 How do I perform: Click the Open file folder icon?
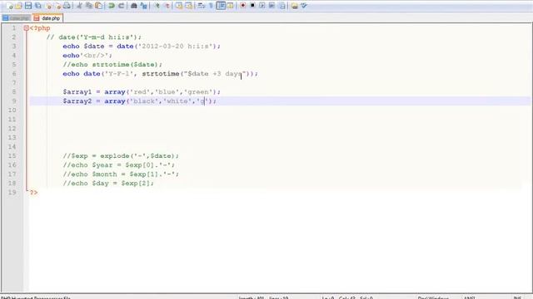click(x=18, y=6)
